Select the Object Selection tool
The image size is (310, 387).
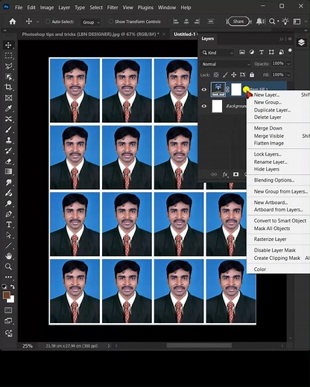point(8,77)
